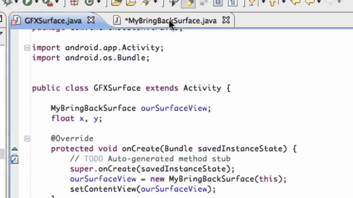Screen dimensions: 353x198
Task: Click the greyed Forward navigation arrow
Action: coord(330,2)
